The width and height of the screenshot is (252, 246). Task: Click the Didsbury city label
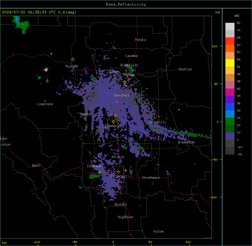112,126
